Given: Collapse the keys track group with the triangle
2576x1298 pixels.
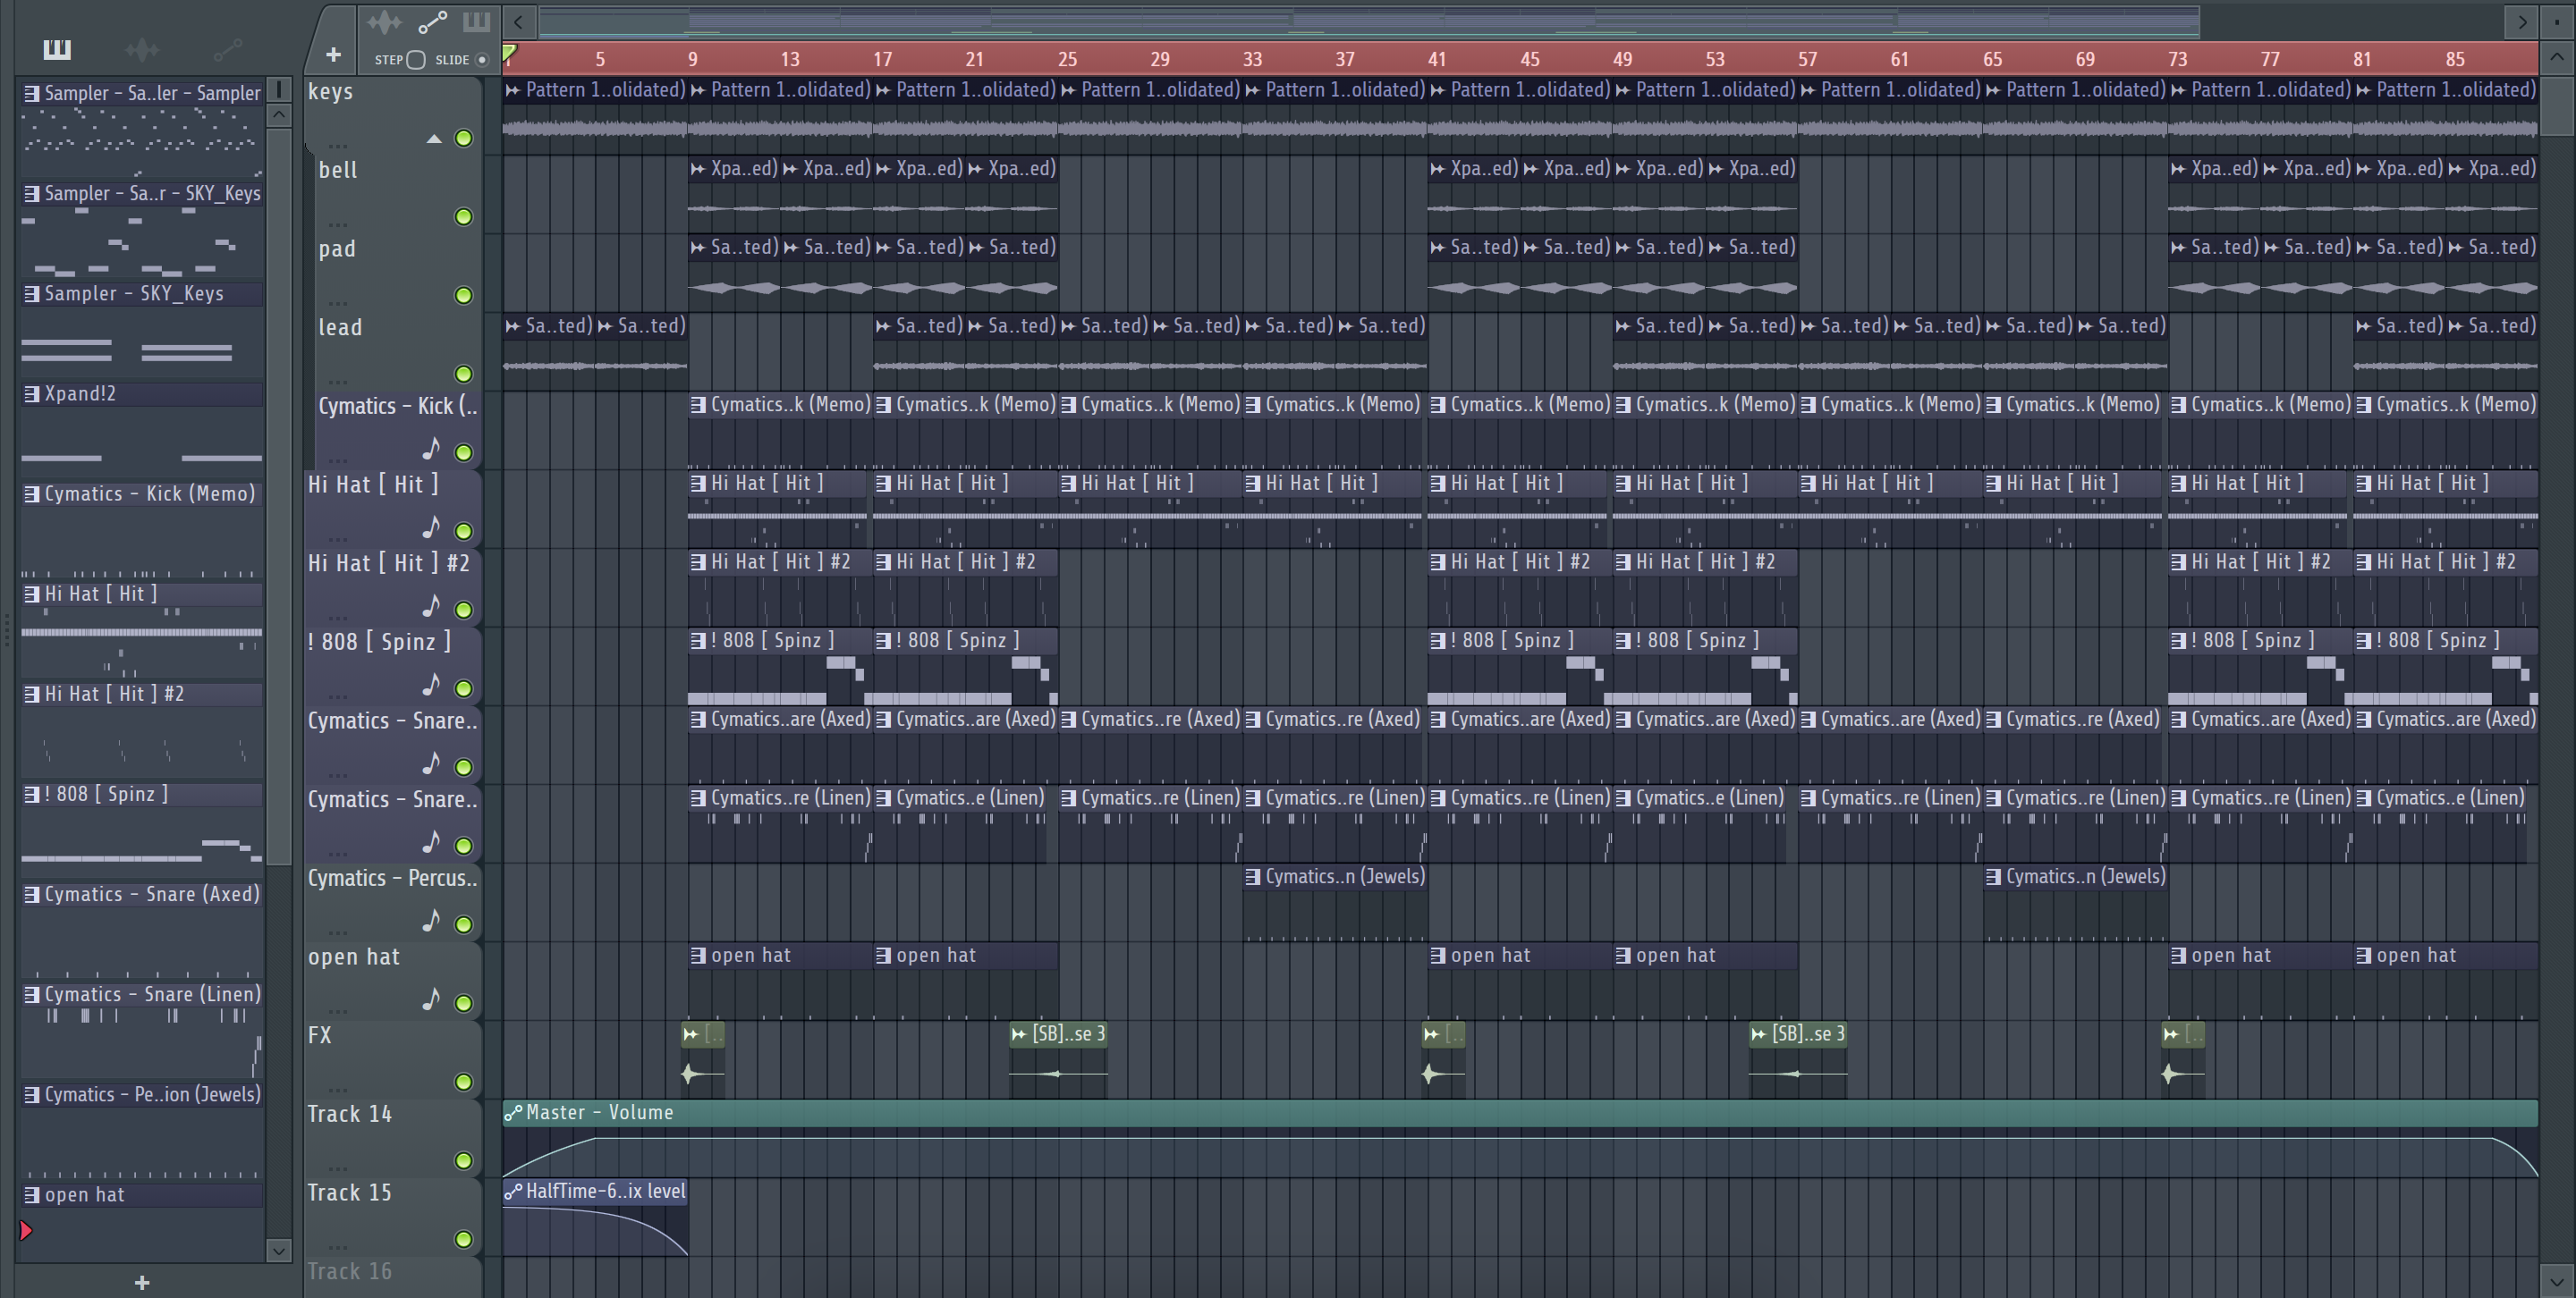Looking at the screenshot, I should [x=434, y=139].
